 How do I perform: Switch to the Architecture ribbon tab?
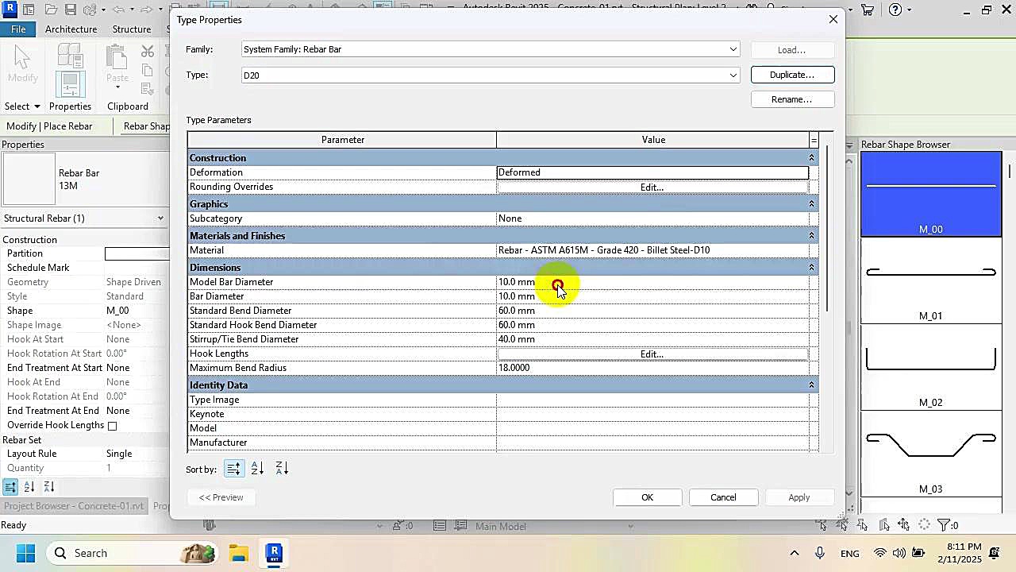71,29
